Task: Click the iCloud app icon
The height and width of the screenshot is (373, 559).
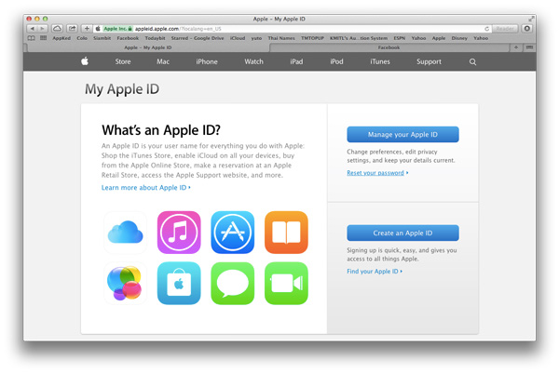Action: click(125, 233)
